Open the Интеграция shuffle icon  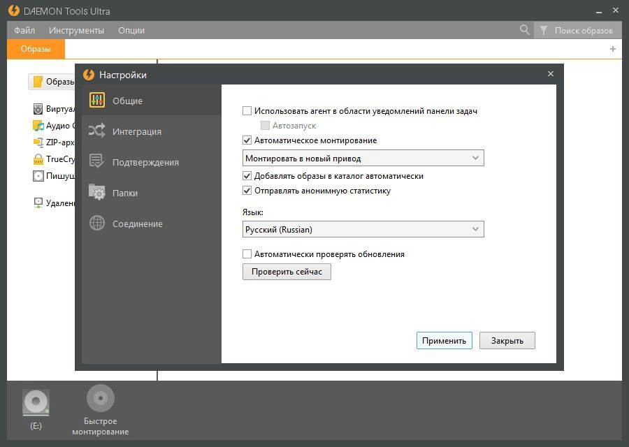pyautogui.click(x=97, y=131)
